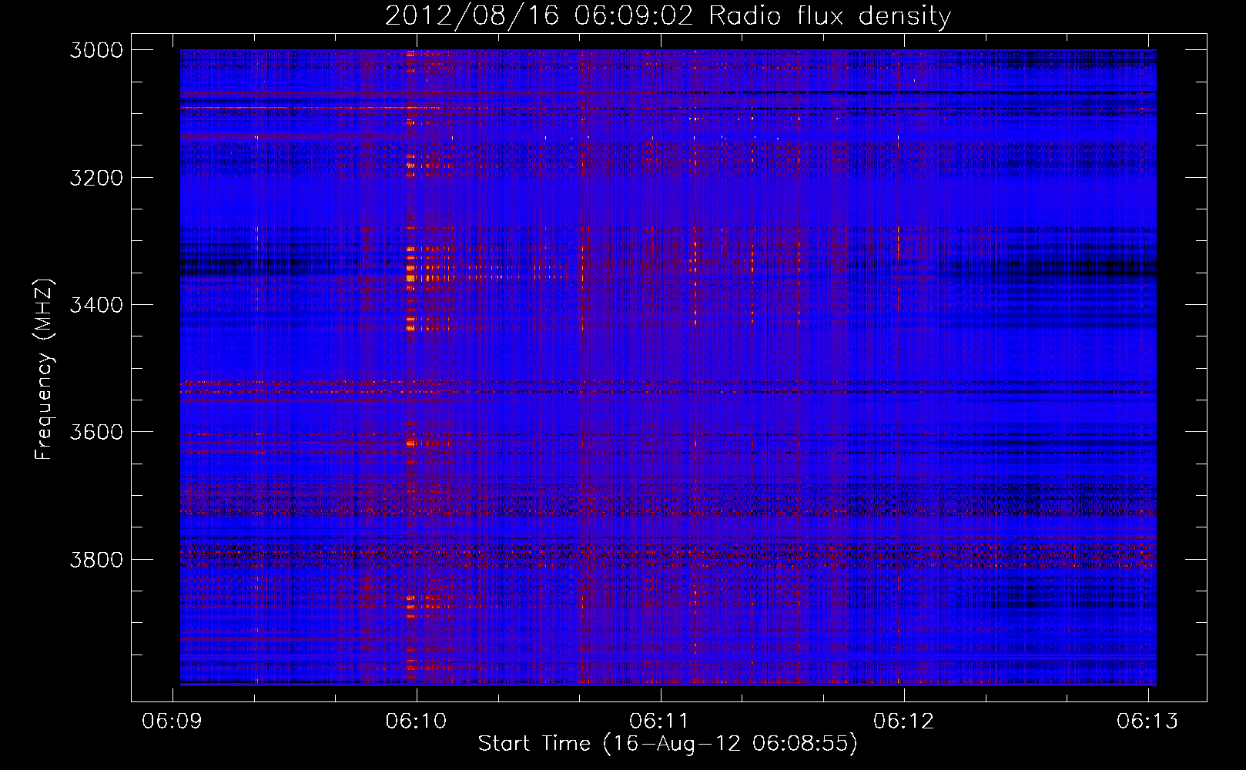Viewport: 1246px width, 770px height.
Task: Click the 'Start Time (16-Aug-12 06:08:55)' x-axis label
Action: [x=667, y=744]
